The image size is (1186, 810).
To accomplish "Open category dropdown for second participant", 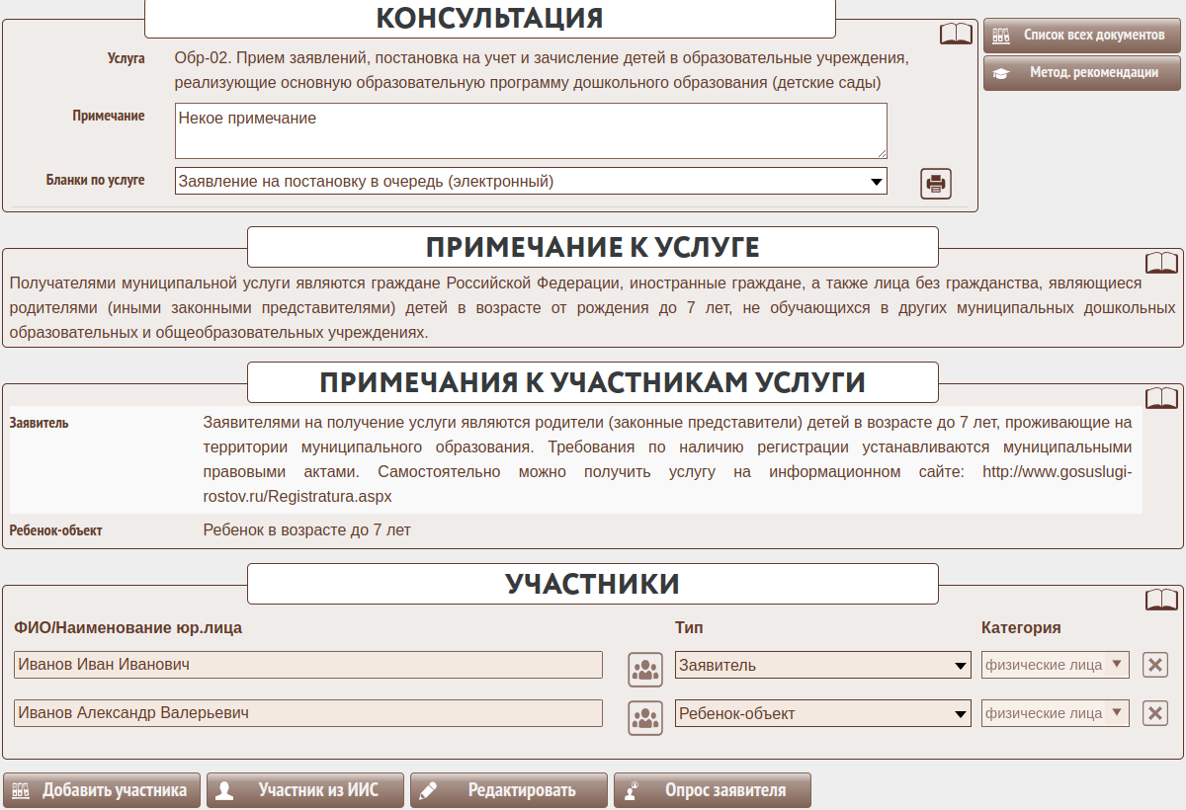I will [x=1055, y=713].
